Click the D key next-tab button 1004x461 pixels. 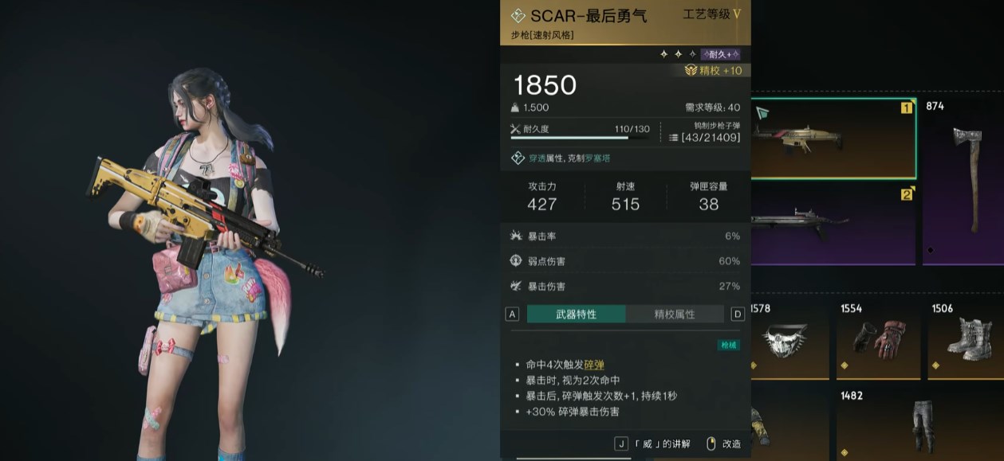738,314
